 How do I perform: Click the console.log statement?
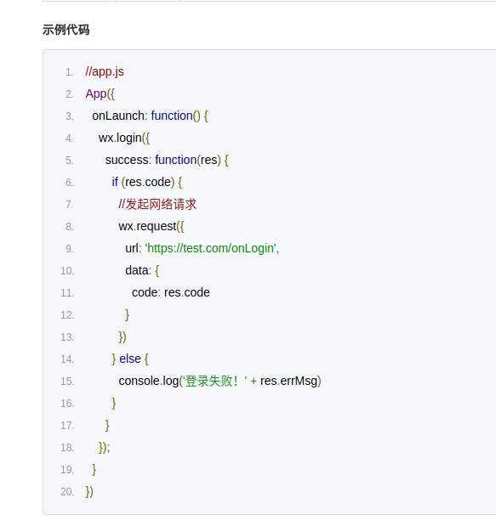(219, 381)
